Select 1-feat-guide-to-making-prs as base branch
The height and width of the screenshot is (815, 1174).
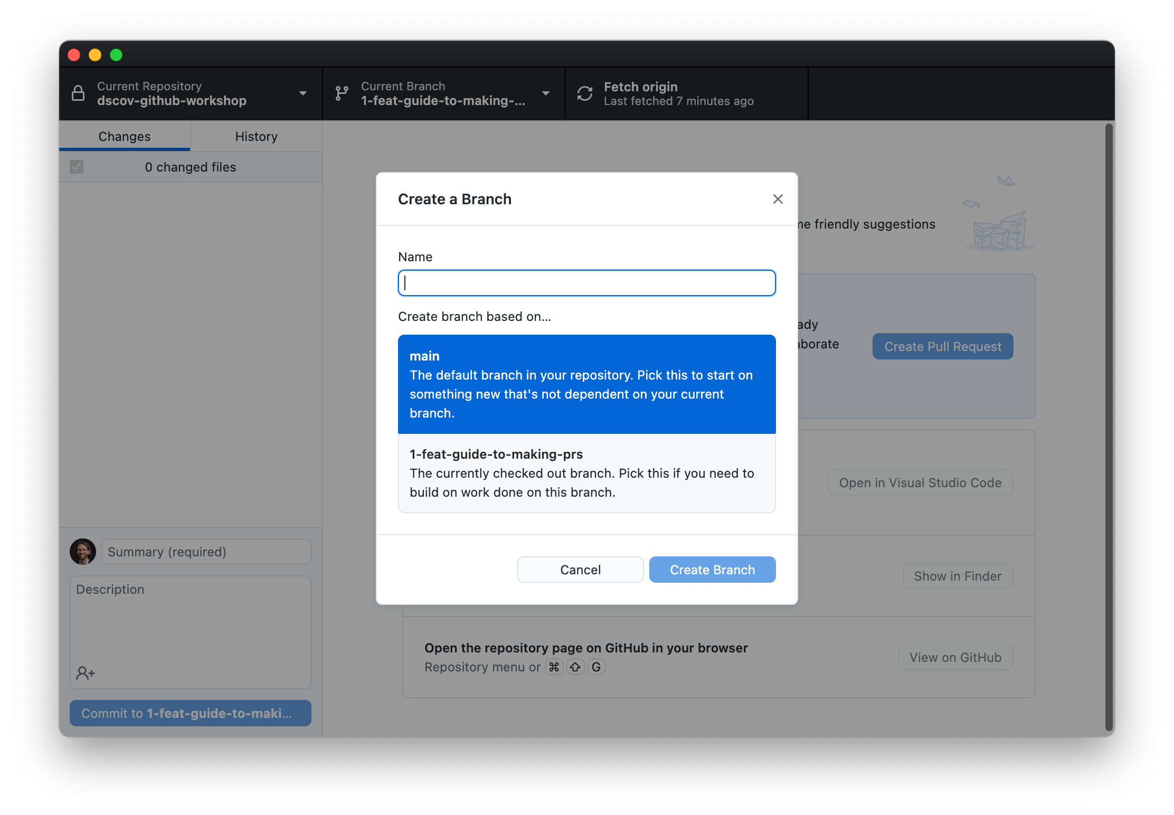(586, 473)
